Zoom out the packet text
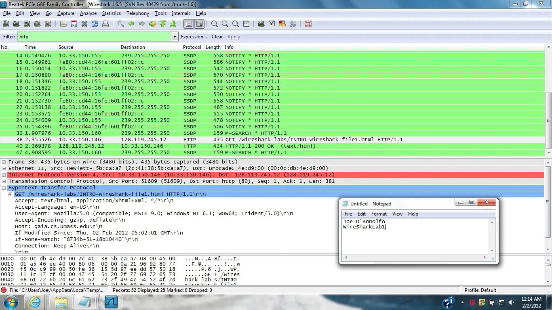The height and width of the screenshot is (310, 552). (x=225, y=24)
